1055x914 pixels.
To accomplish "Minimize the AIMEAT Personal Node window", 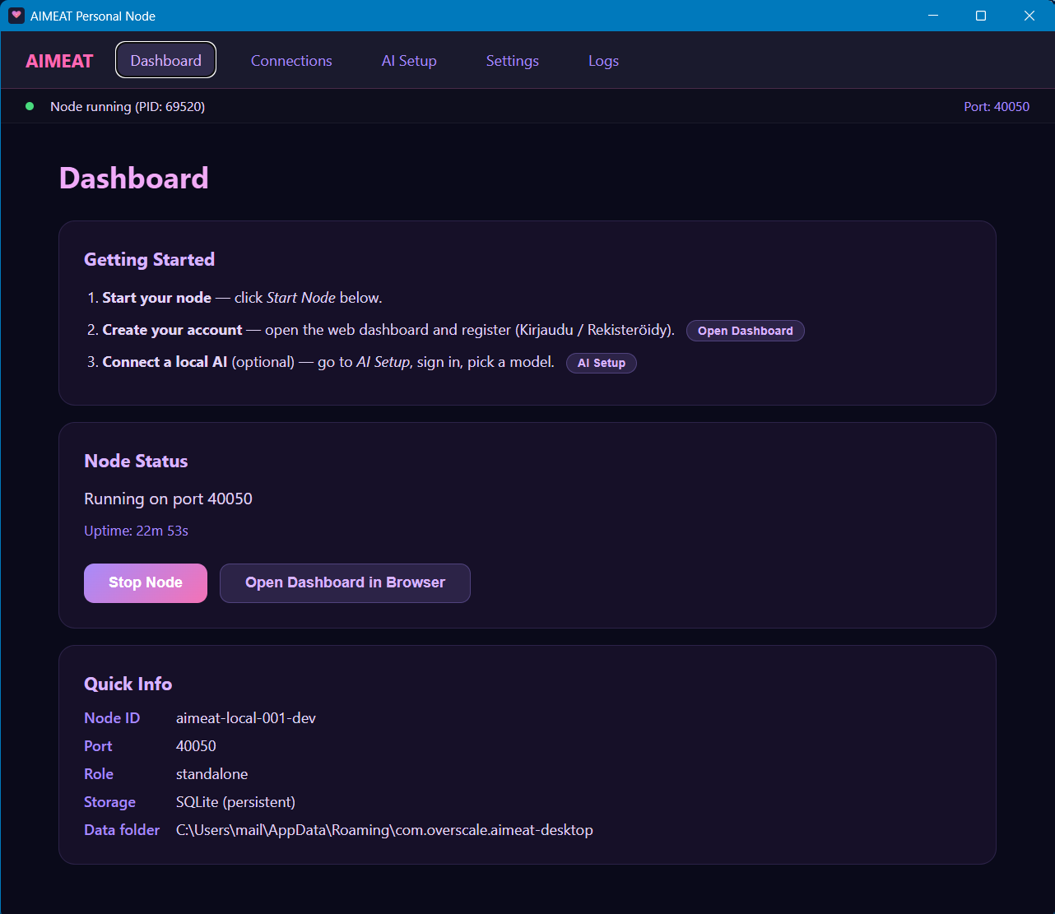I will 933,16.
